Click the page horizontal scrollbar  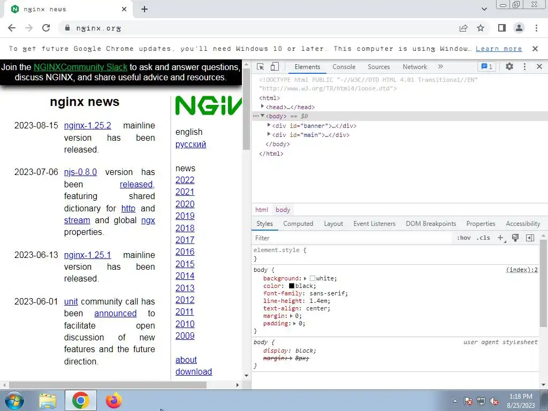[x=108, y=385]
